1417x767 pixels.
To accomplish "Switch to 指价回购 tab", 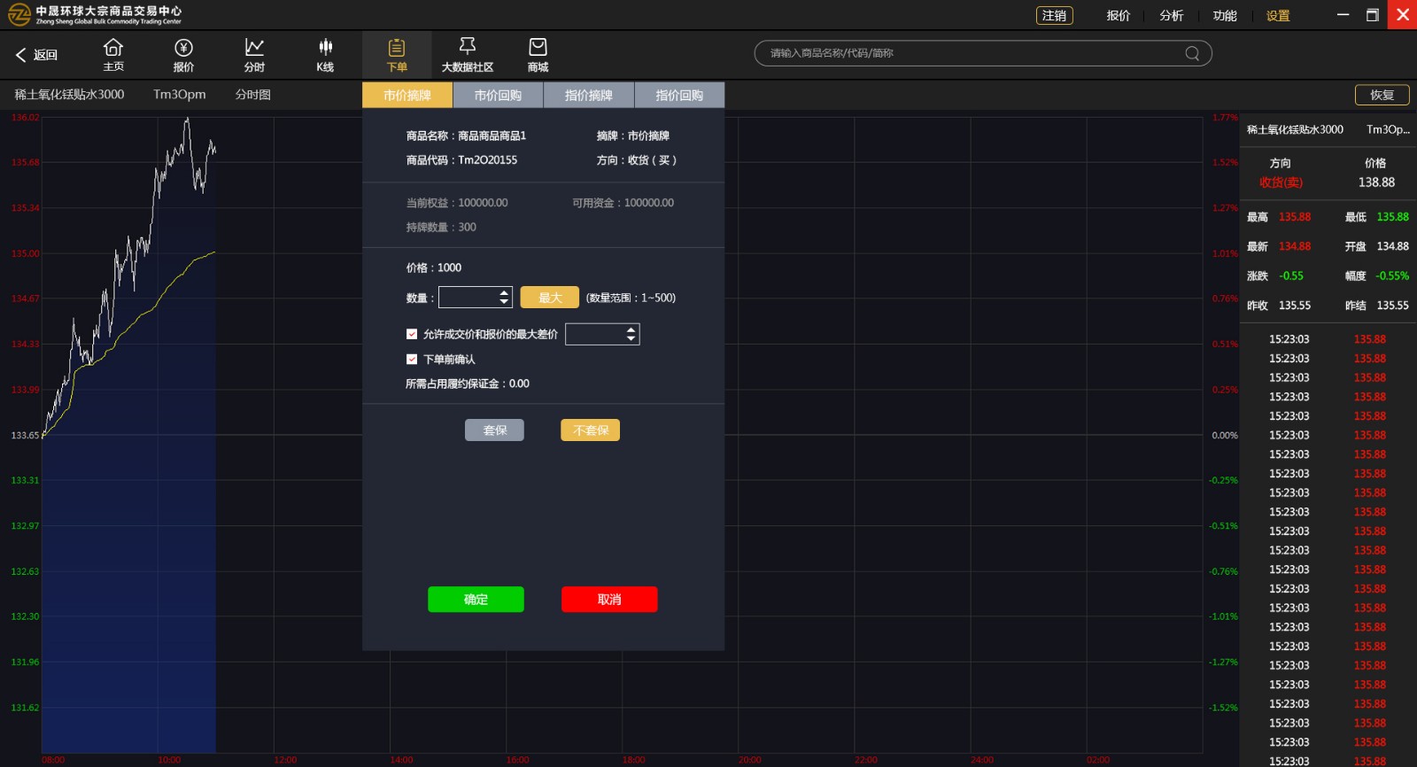I will [x=679, y=95].
